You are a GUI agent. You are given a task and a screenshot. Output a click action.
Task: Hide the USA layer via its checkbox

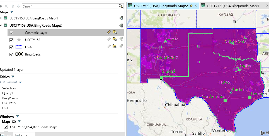pyautogui.click(x=11, y=47)
